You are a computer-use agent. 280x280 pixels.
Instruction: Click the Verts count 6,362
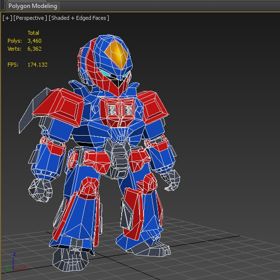tap(34, 49)
